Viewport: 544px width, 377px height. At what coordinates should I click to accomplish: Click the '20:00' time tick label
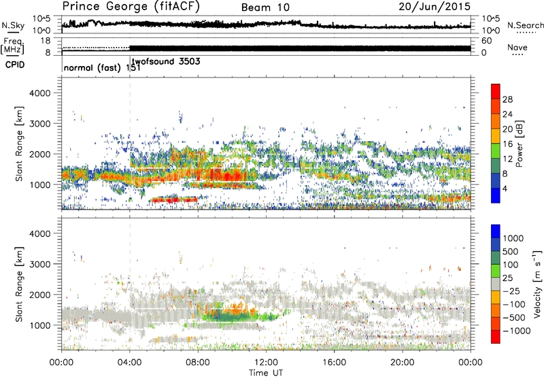tap(402, 363)
